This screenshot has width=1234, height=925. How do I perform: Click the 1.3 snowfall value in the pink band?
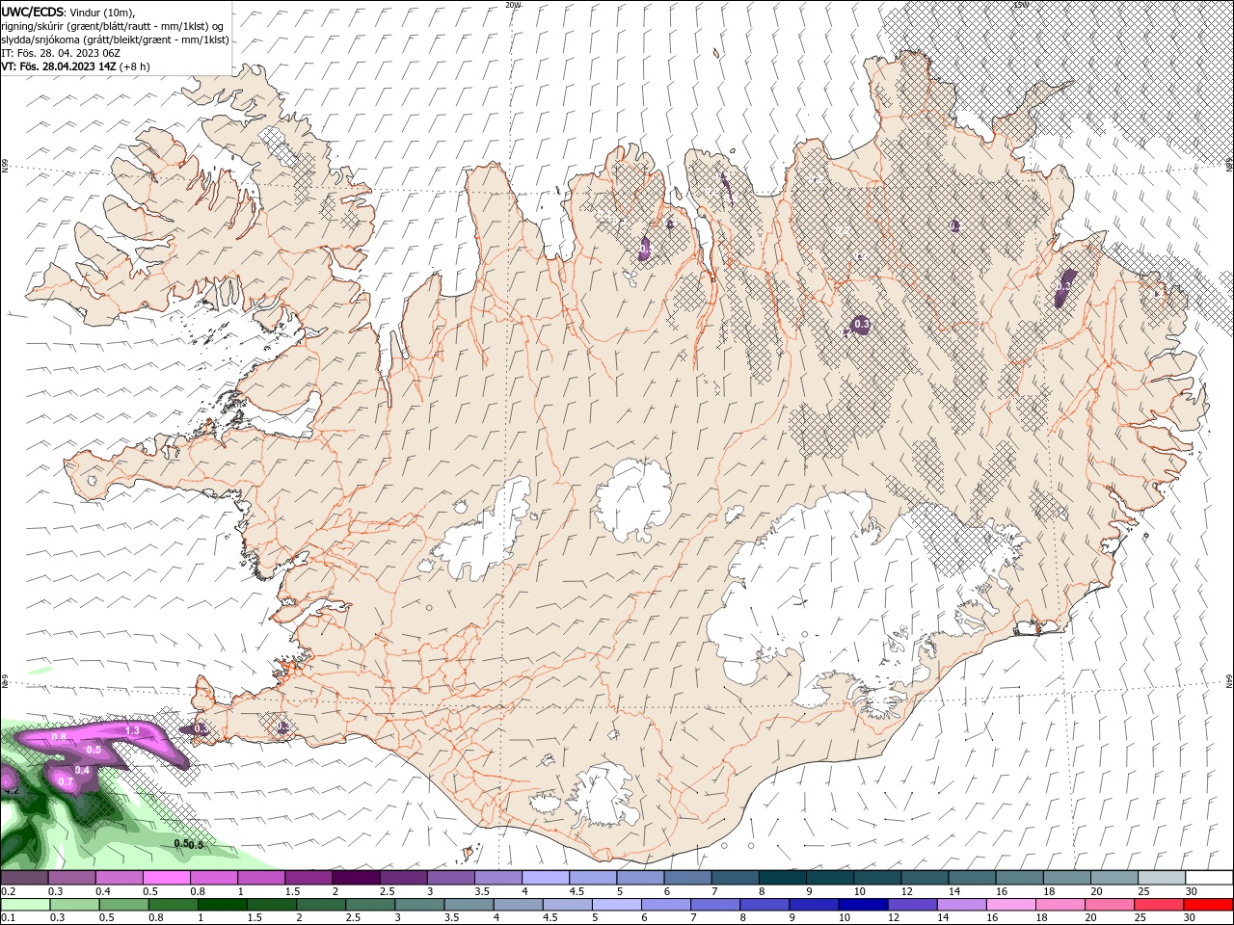coord(133,731)
